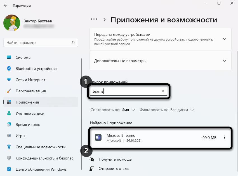Screen dimensions: 238x176
Task: Go to Специальные возможности
Action: click(x=41, y=147)
